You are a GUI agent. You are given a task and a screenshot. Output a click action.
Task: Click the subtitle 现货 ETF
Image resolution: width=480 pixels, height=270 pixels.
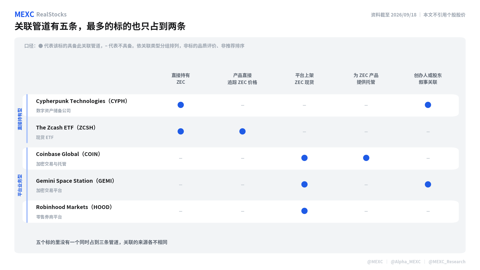coord(45,137)
